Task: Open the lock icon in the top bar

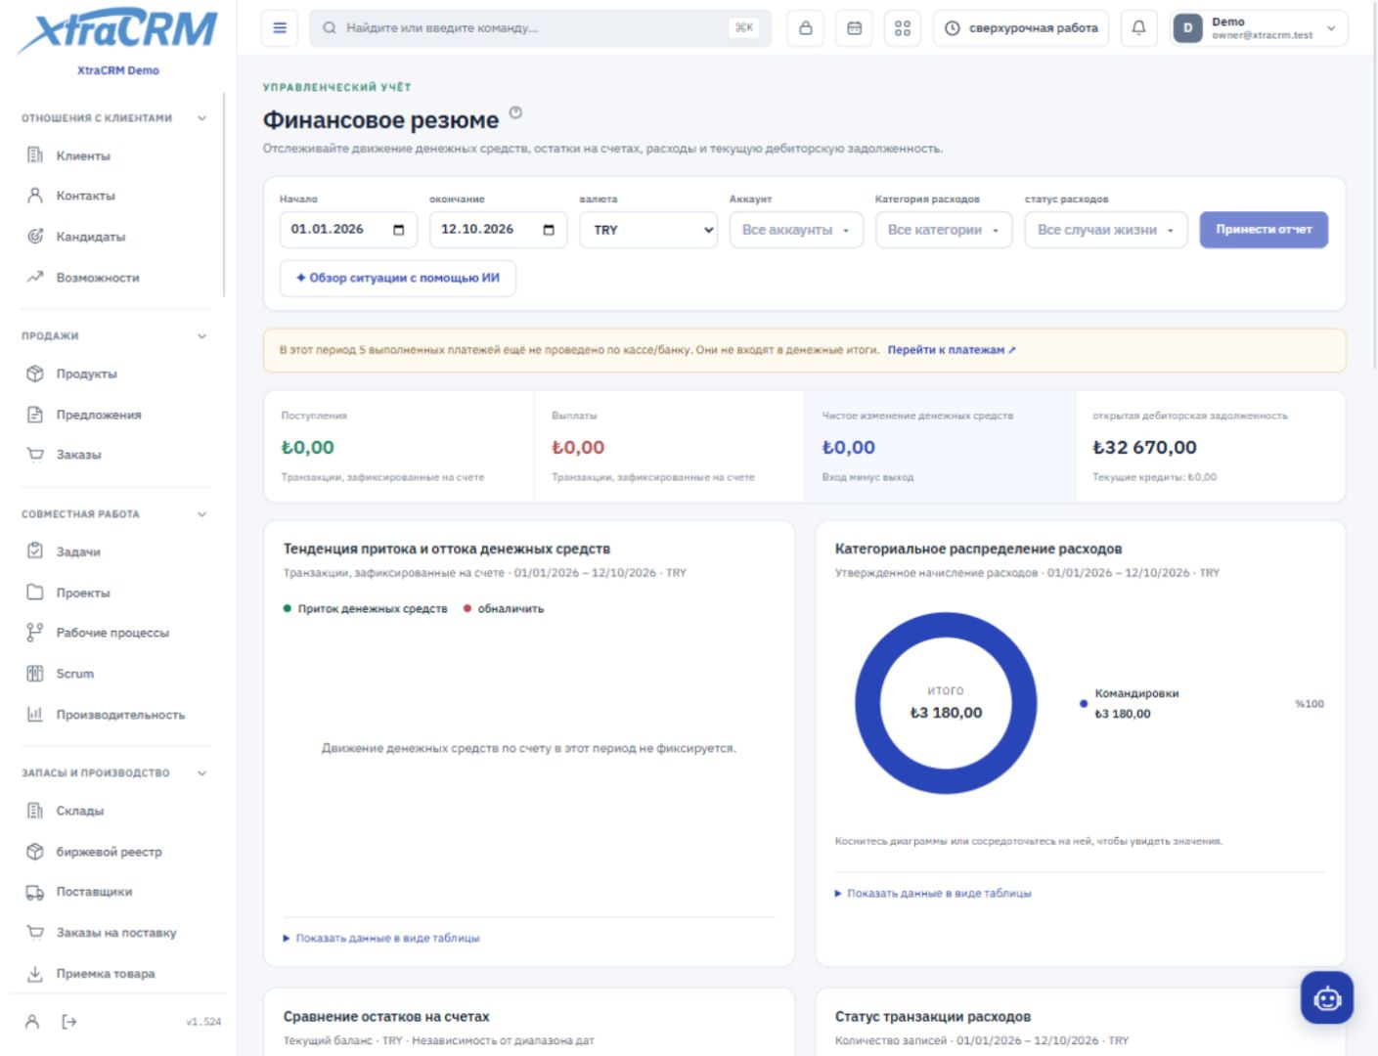Action: [x=805, y=28]
